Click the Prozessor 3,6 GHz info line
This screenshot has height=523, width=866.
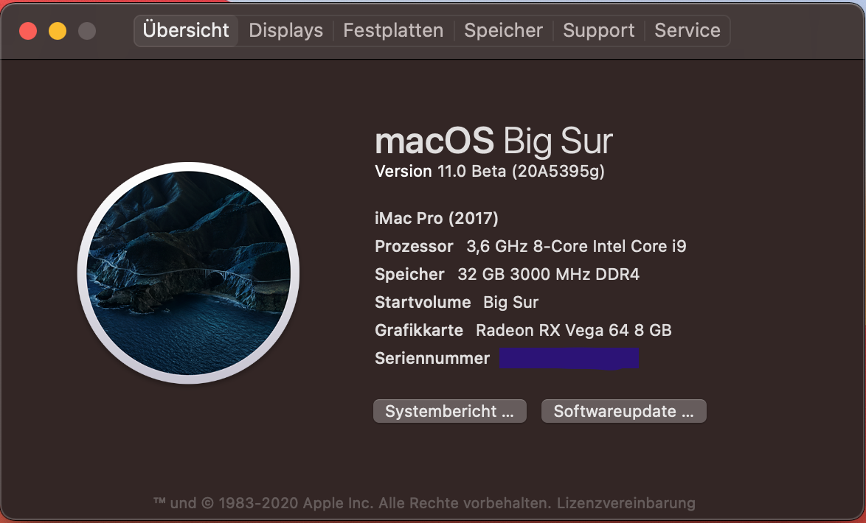point(530,247)
